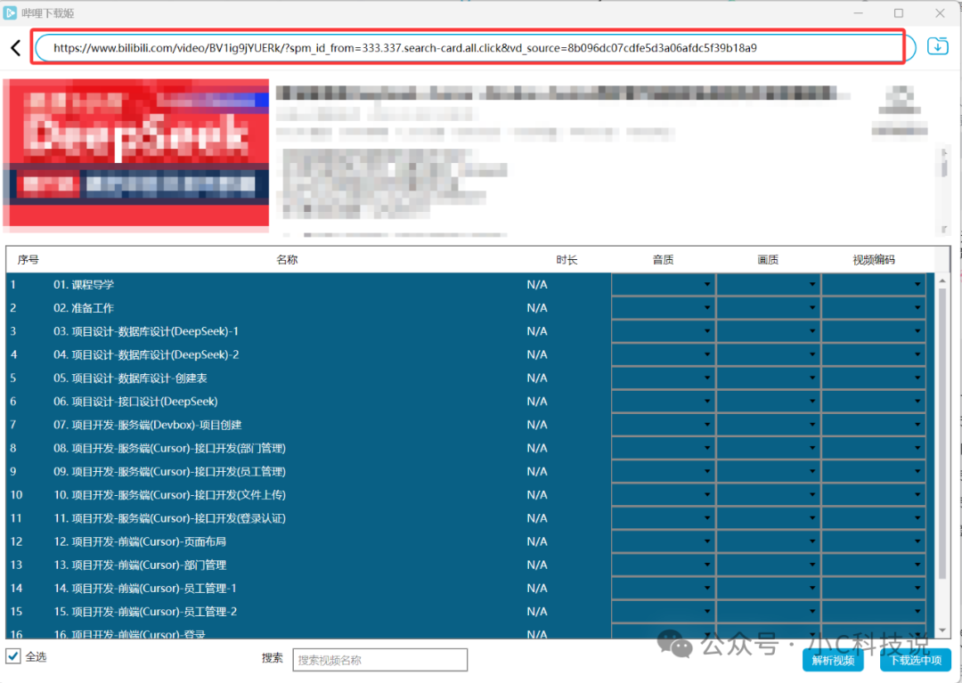
Task: Open 音质 dropdown for row 06 接口设计
Action: (x=664, y=402)
